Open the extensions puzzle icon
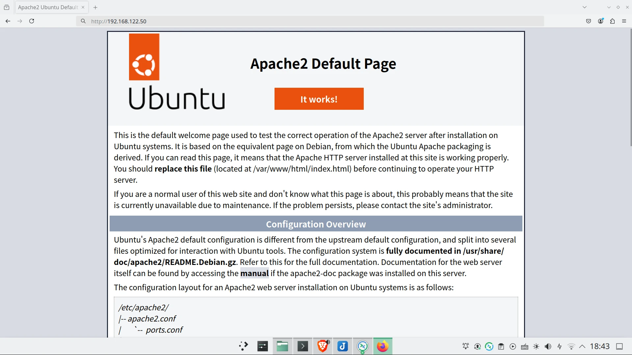 point(612,21)
